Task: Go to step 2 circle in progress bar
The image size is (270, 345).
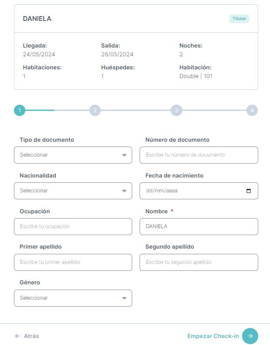Action: click(95, 110)
